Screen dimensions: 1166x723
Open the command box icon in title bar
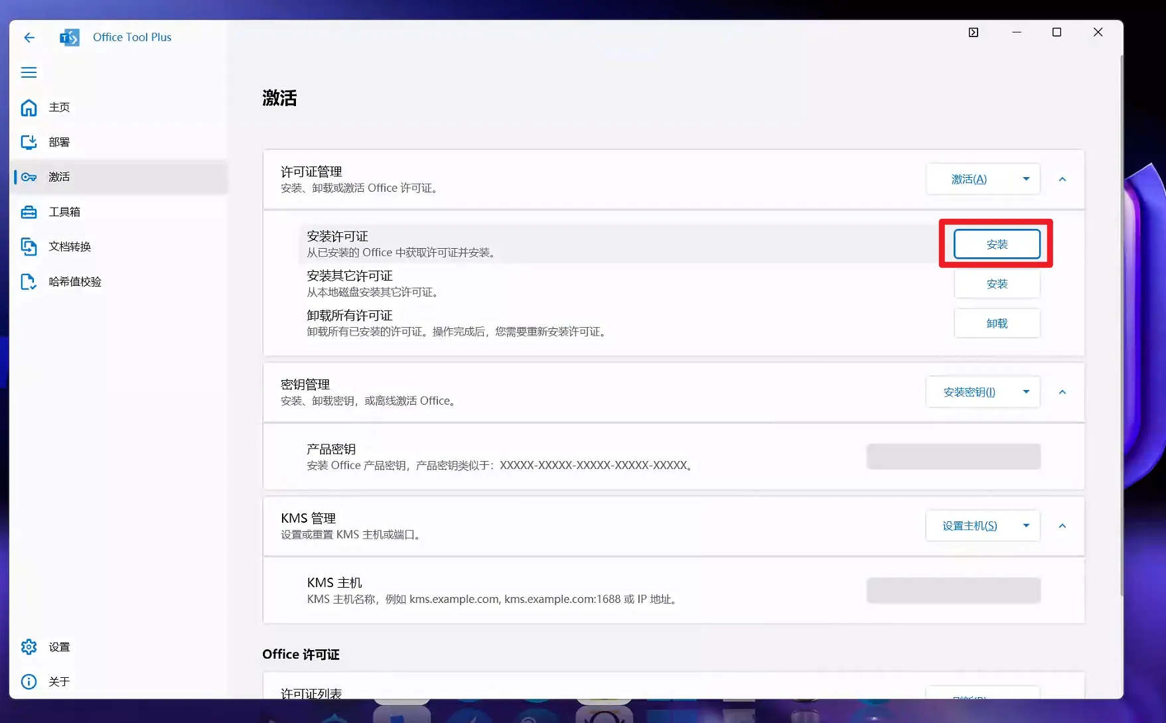[974, 32]
